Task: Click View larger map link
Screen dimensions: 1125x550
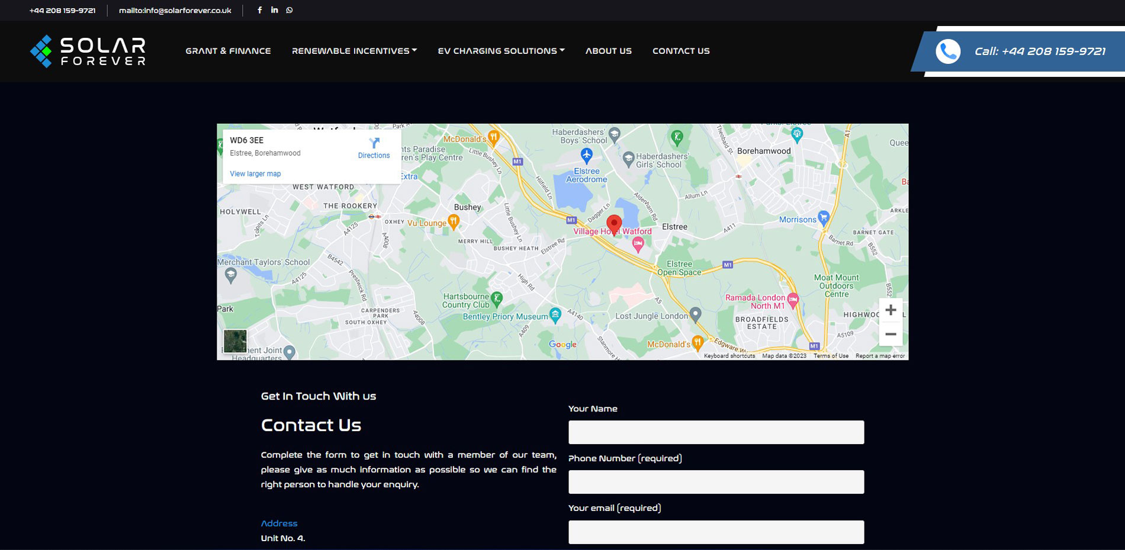Action: pos(255,174)
